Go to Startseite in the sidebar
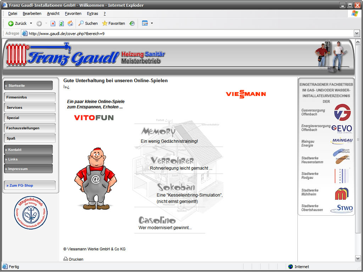This screenshot has width=363, height=272. click(28, 86)
